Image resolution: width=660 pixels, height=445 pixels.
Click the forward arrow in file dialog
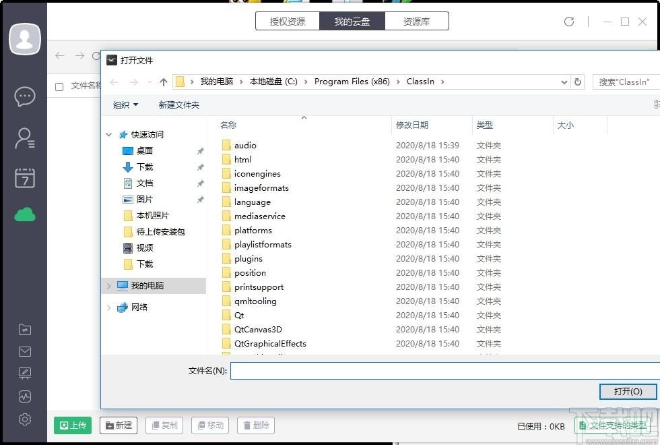pyautogui.click(x=134, y=82)
